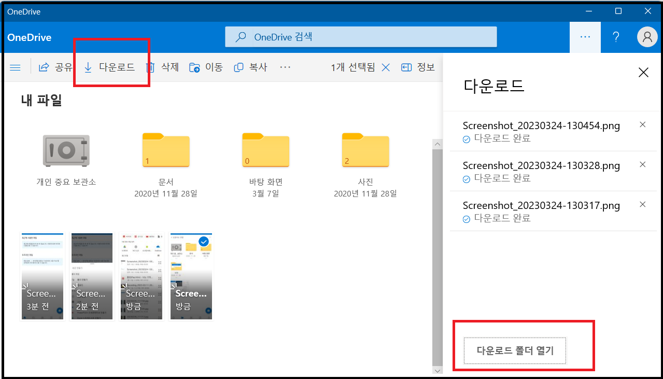Image resolution: width=663 pixels, height=379 pixels.
Task: Open the help question mark icon
Action: (616, 37)
